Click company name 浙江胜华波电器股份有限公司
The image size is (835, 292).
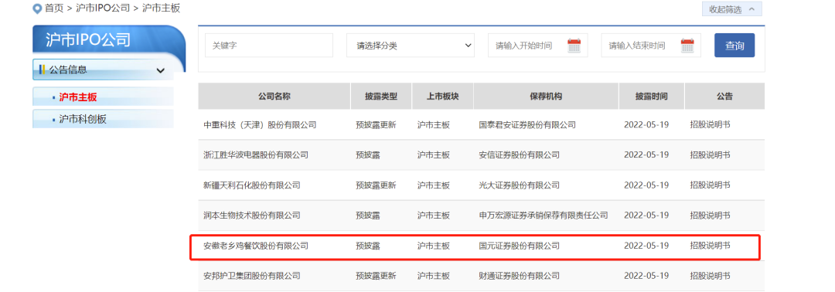click(256, 154)
